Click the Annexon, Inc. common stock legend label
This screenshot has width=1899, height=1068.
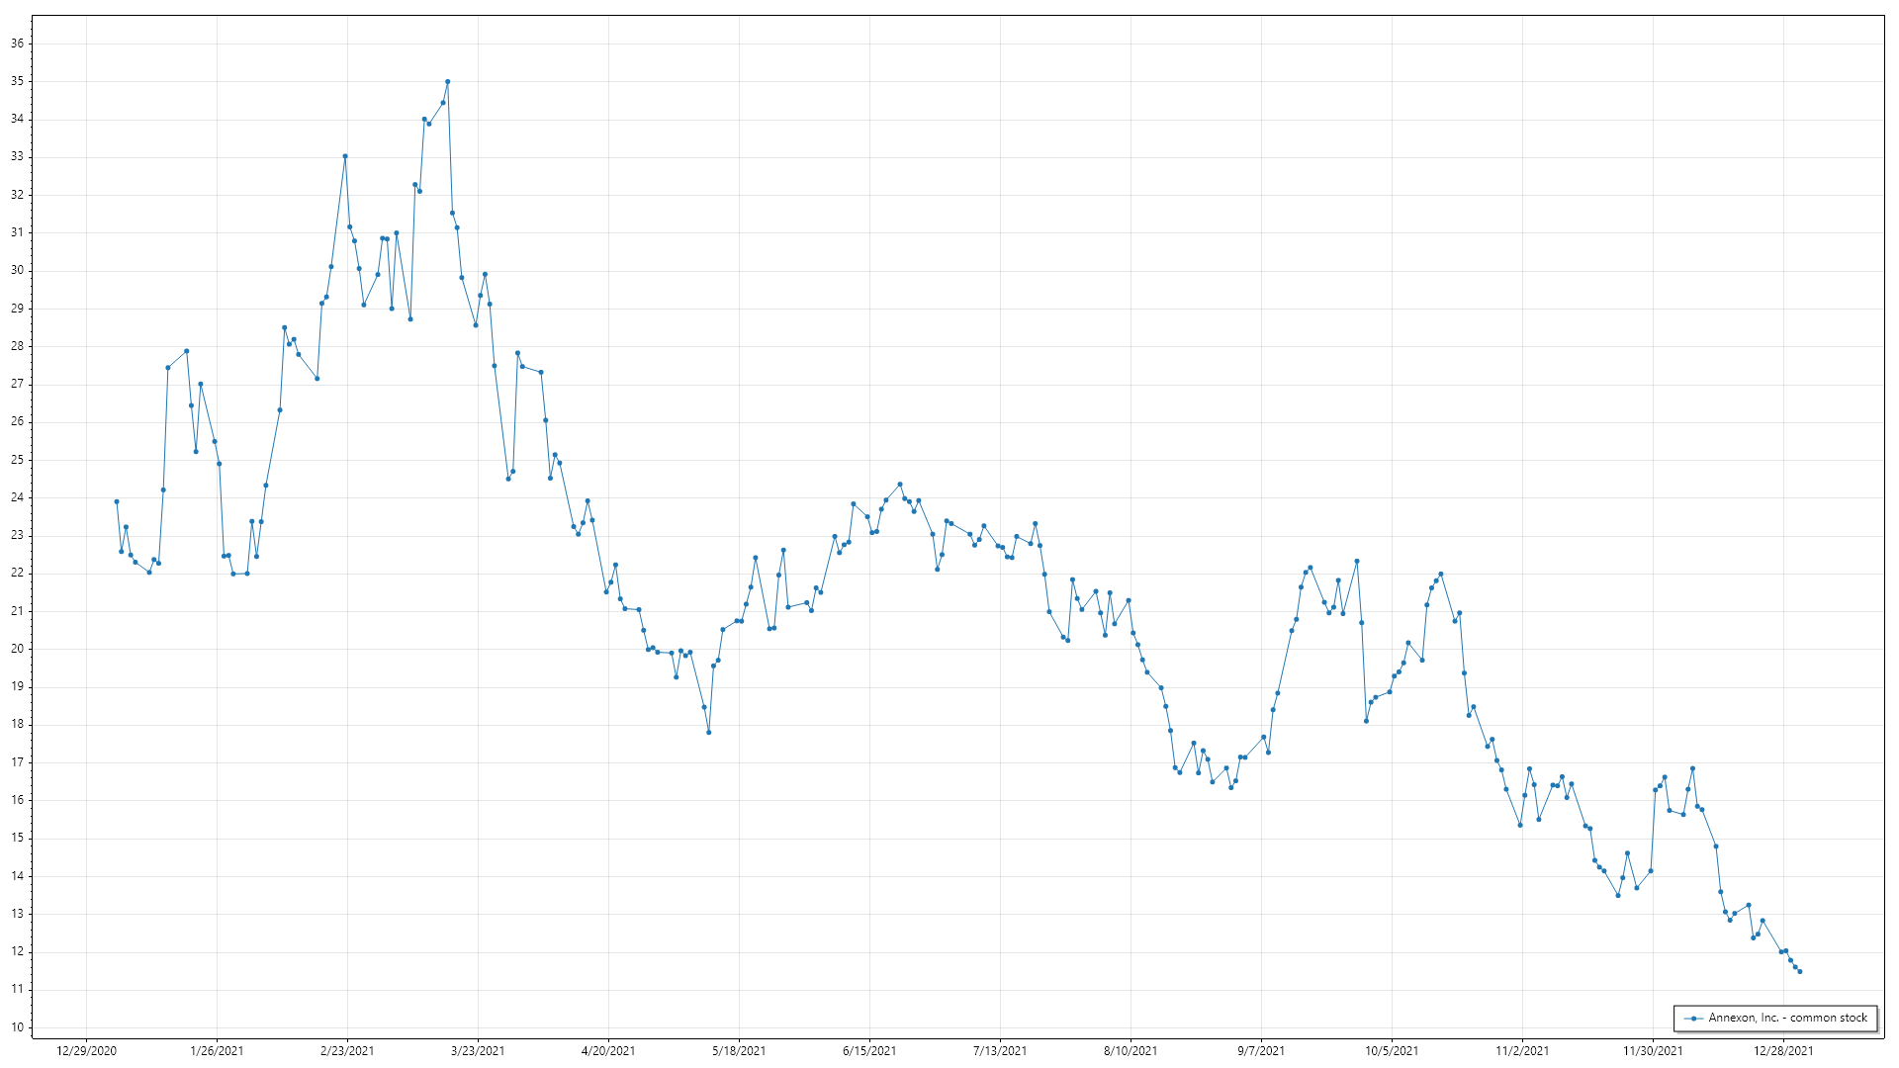pos(1787,1018)
